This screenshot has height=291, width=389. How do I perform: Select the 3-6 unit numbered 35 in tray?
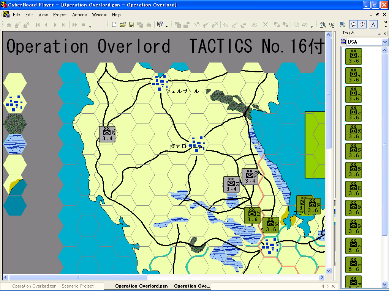pyautogui.click(x=354, y=170)
